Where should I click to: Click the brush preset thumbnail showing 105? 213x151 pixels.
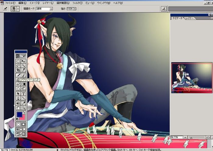[14, 9]
